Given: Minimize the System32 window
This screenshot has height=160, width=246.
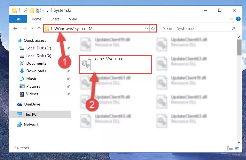Looking at the screenshot, I should pyautogui.click(x=205, y=10).
